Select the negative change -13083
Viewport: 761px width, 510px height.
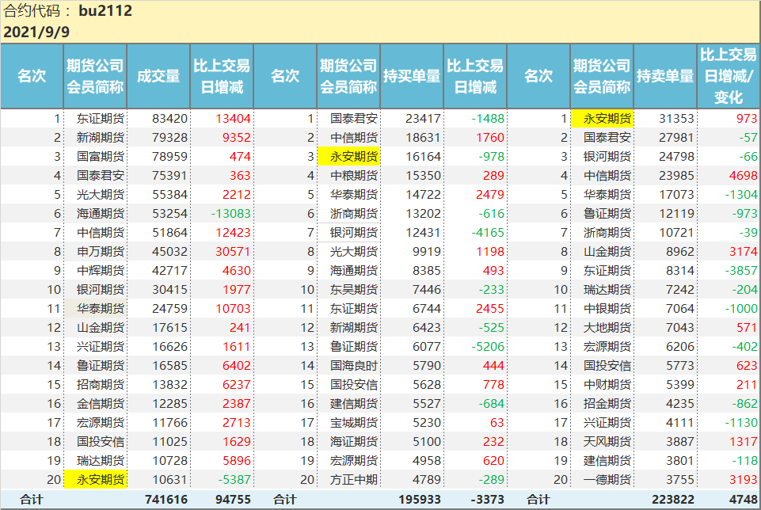[230, 214]
